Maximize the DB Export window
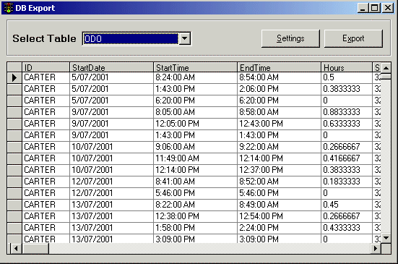 pos(374,8)
